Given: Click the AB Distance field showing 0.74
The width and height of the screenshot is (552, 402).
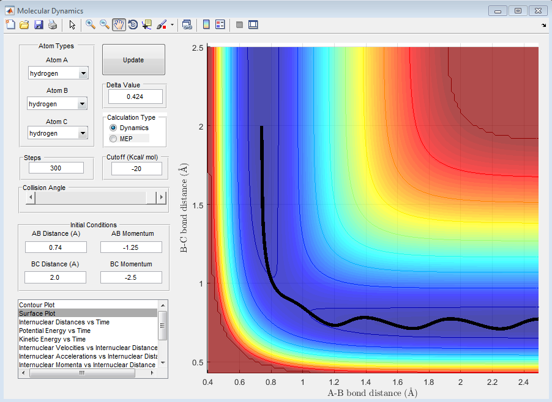Looking at the screenshot, I should [x=56, y=247].
